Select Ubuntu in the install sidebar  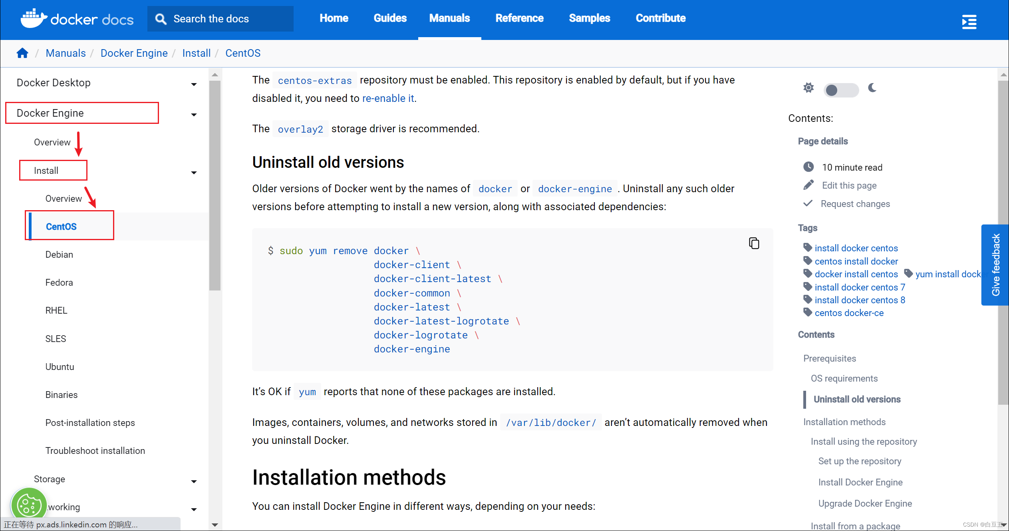coord(60,366)
